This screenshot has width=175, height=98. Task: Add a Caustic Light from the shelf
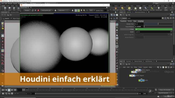[x=146, y=9]
